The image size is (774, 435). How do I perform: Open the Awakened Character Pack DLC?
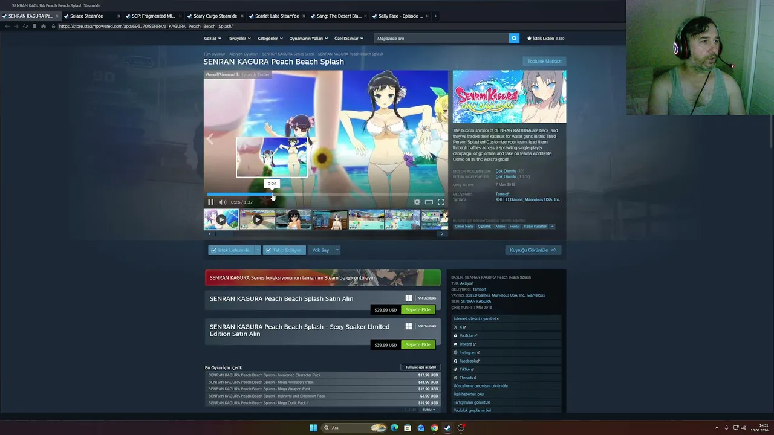click(x=323, y=375)
